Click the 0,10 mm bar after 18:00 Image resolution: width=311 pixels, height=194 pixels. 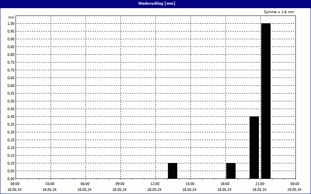click(x=231, y=171)
